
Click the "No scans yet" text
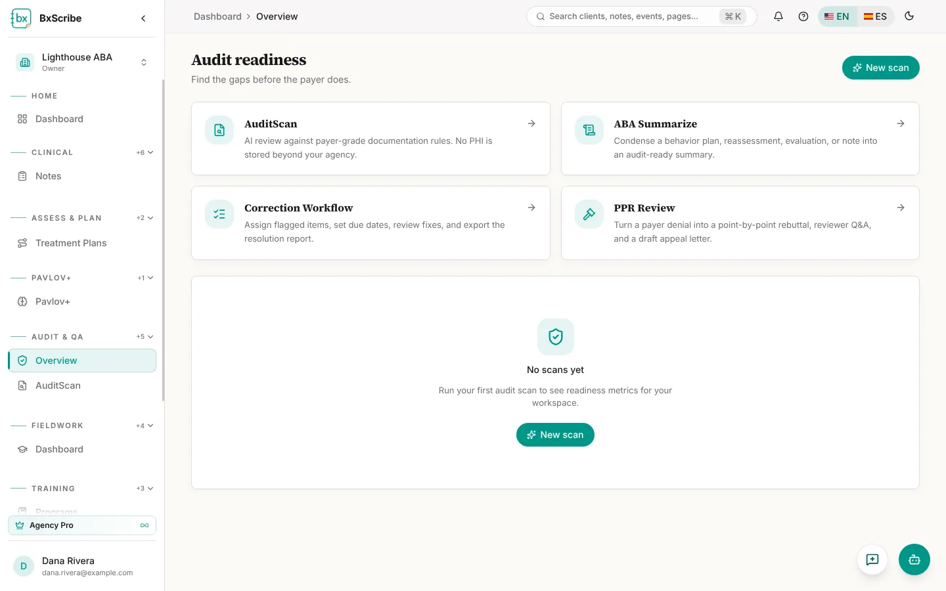[x=555, y=370]
